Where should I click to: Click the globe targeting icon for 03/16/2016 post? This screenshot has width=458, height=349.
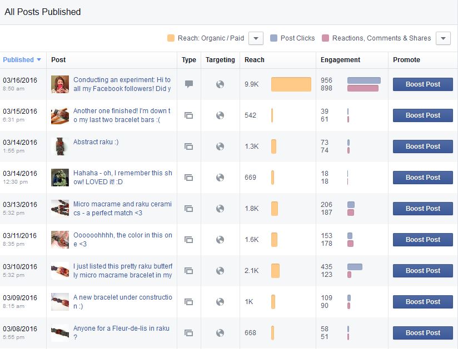tap(220, 84)
